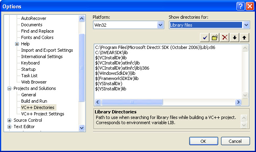
Task: Click the options tree vertical scrollbar thumb
Action: click(x=81, y=68)
